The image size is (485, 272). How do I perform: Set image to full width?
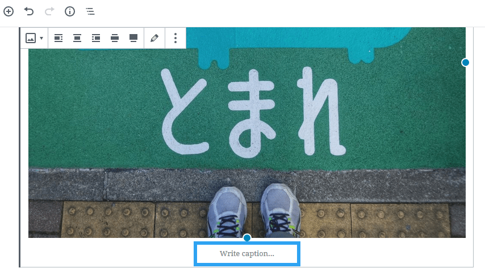pos(133,38)
